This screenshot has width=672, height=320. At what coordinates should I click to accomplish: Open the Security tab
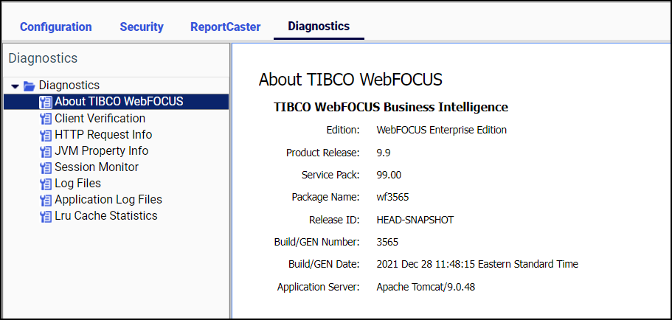(142, 27)
